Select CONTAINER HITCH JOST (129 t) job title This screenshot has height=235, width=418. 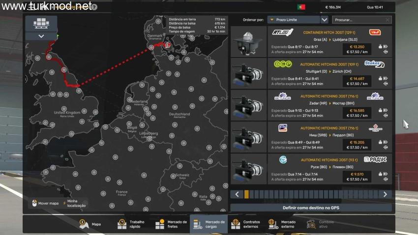[x=329, y=32]
